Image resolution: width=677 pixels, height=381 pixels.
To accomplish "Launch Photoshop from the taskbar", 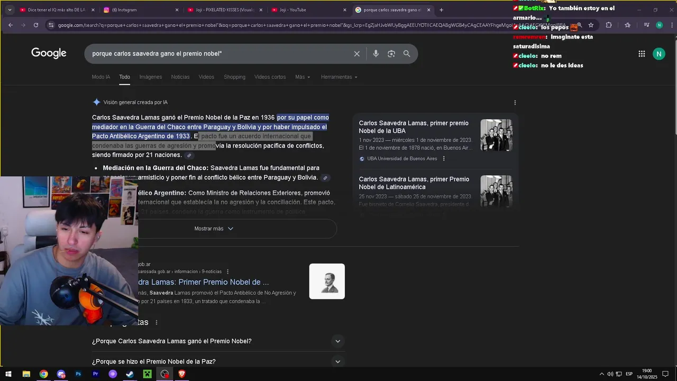I will click(78, 374).
